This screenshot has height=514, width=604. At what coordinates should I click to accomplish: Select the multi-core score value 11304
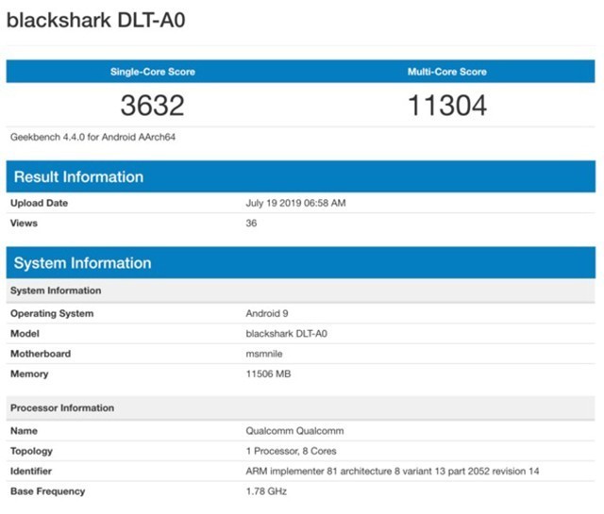click(447, 106)
